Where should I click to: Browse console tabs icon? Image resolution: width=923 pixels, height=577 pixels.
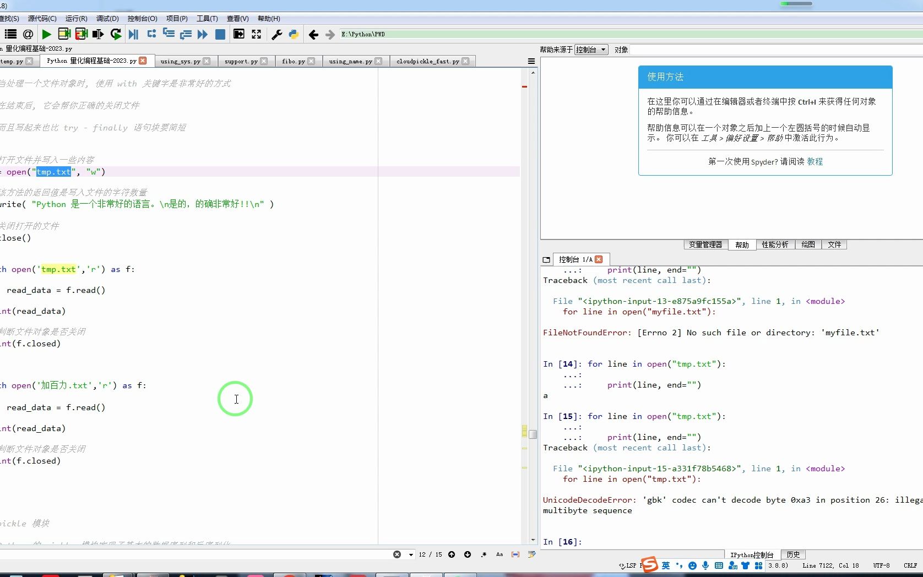(x=546, y=259)
